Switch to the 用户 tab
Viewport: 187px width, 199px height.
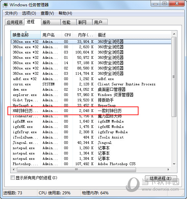[100, 22]
